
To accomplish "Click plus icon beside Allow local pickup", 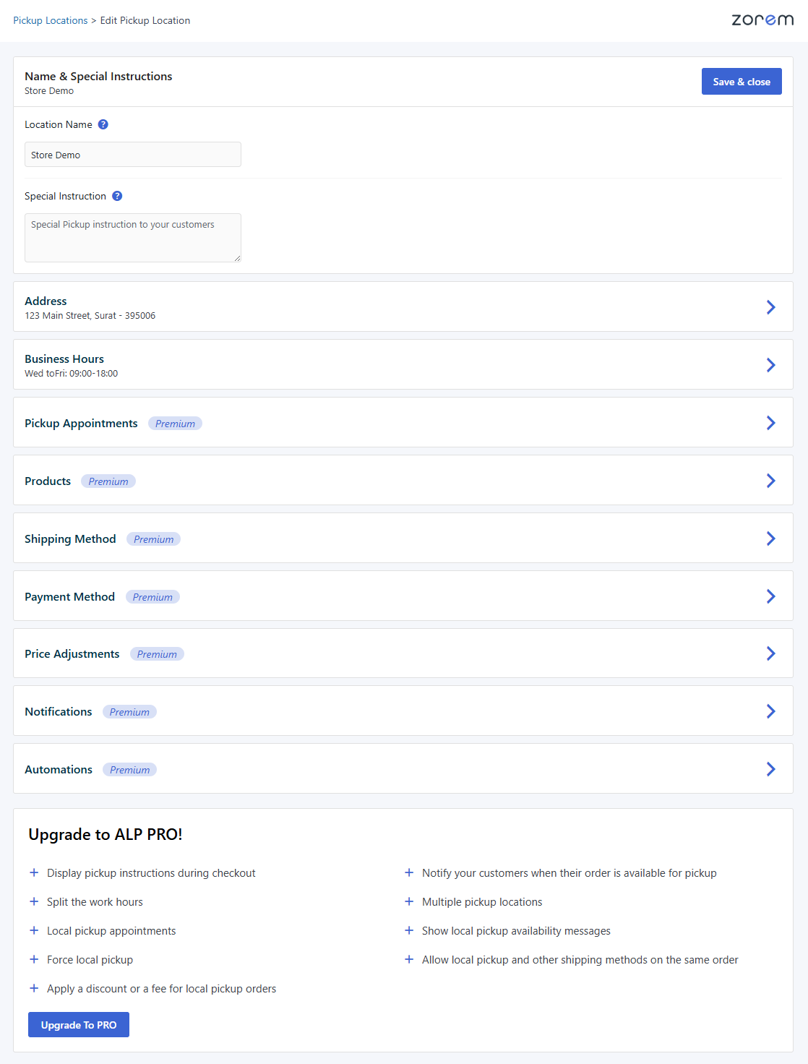I will pyautogui.click(x=409, y=959).
